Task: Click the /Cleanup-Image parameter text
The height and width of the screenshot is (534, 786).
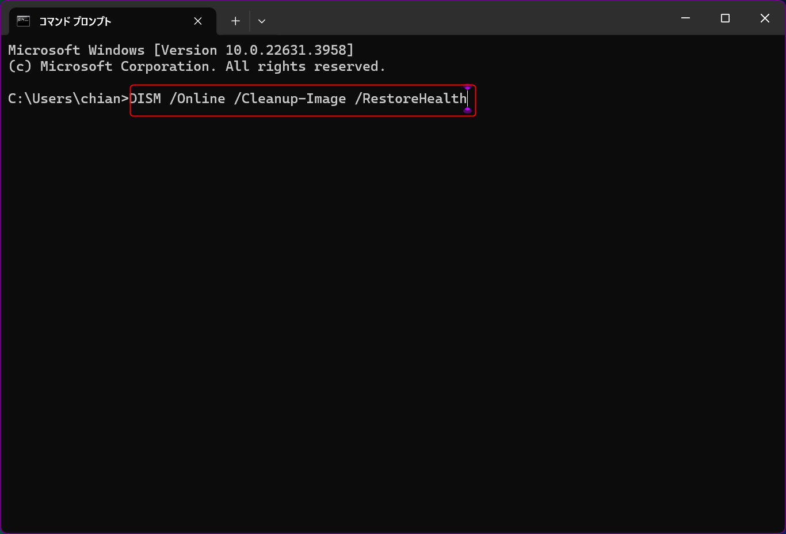Action: 290,99
